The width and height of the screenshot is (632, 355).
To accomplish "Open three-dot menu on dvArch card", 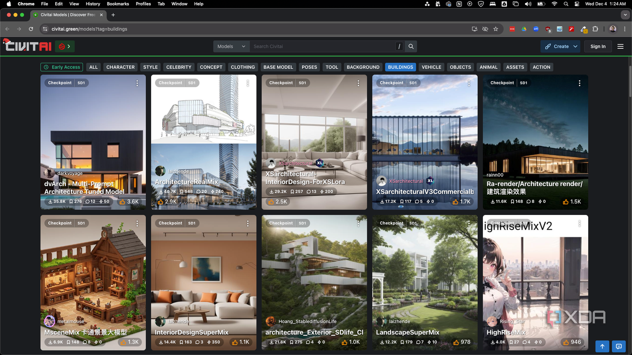I will 137,83.
